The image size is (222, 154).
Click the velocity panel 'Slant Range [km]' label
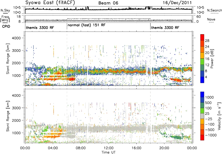click(8, 116)
